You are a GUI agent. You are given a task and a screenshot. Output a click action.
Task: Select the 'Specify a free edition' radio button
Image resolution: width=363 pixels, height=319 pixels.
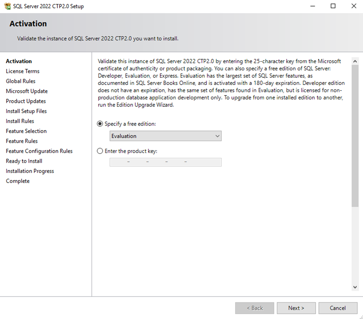(x=100, y=124)
